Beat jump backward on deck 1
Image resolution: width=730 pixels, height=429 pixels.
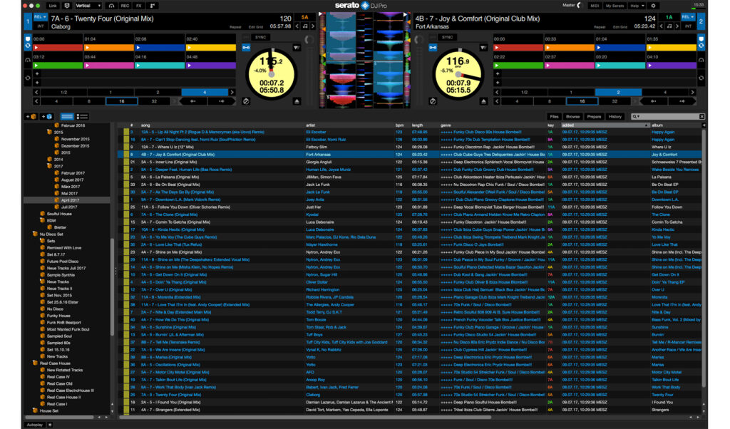192,101
